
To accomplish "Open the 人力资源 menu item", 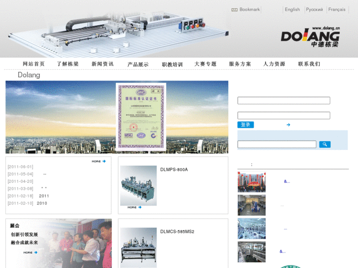I will coord(274,64).
